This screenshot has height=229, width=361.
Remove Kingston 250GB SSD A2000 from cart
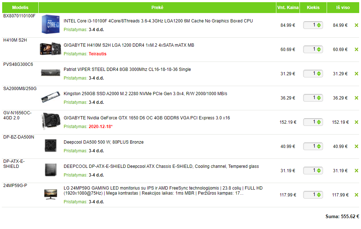pyautogui.click(x=356, y=98)
